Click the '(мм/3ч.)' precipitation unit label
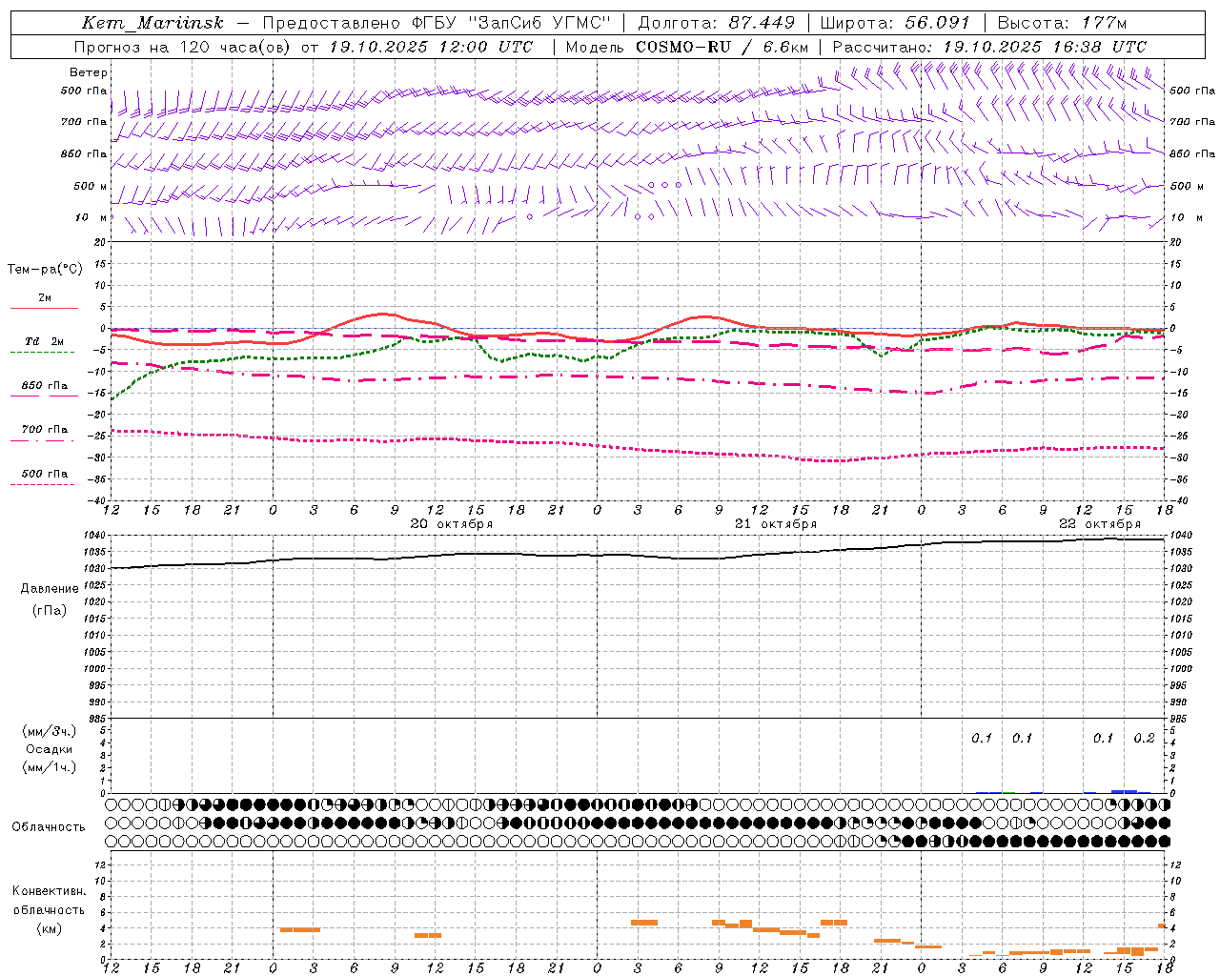The height and width of the screenshot is (976, 1220). (50, 731)
